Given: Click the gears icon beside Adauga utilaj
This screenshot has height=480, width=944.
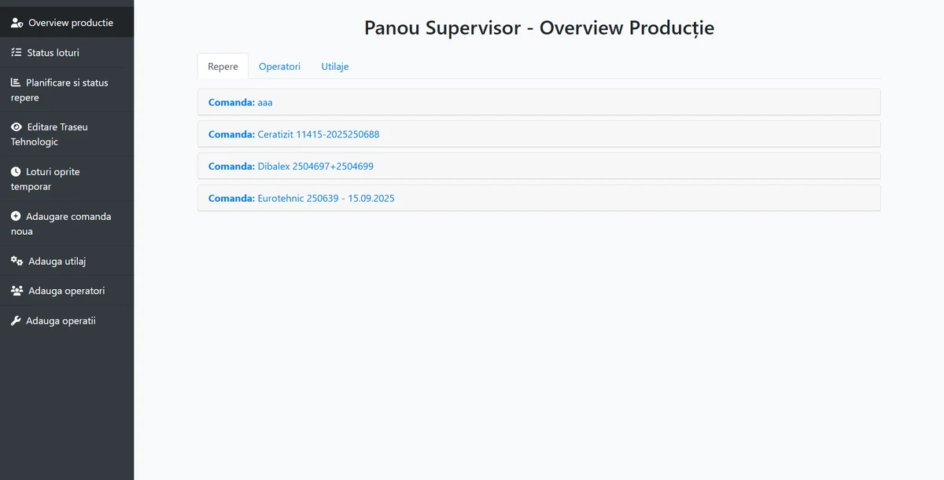Looking at the screenshot, I should [17, 261].
